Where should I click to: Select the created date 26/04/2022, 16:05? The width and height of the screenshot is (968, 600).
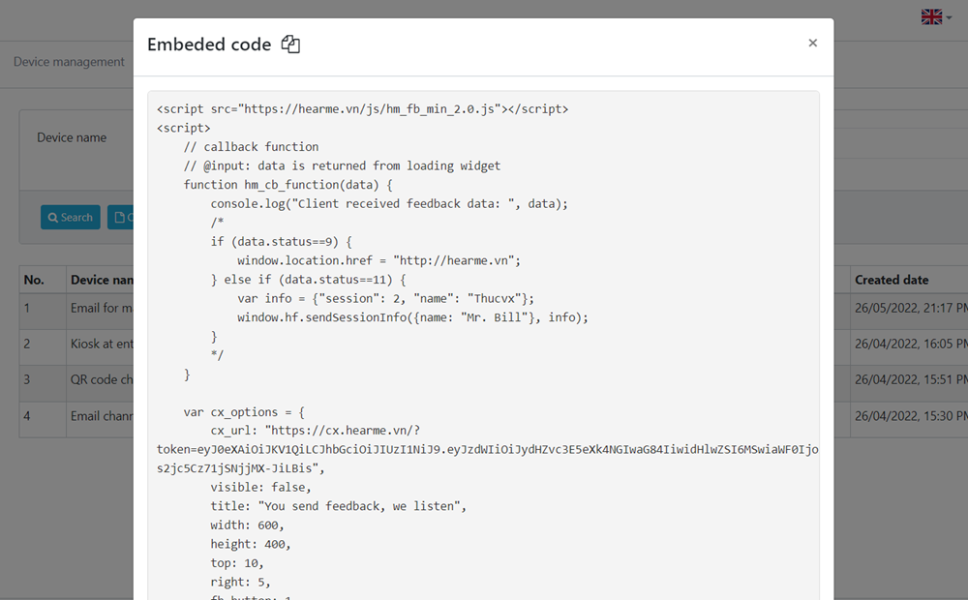[911, 344]
